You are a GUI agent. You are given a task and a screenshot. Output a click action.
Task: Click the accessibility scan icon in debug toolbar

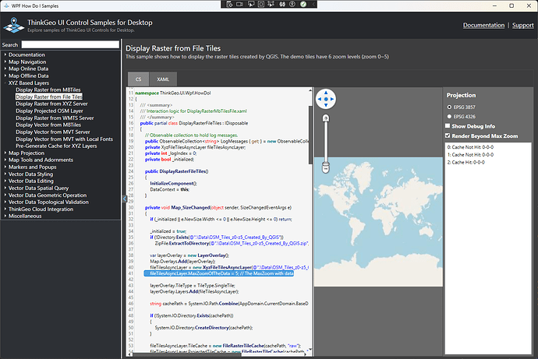[x=292, y=4]
